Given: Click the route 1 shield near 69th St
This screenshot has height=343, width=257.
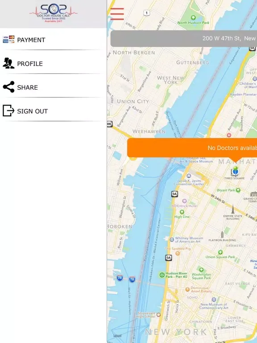Looking at the screenshot, I should (147, 13).
